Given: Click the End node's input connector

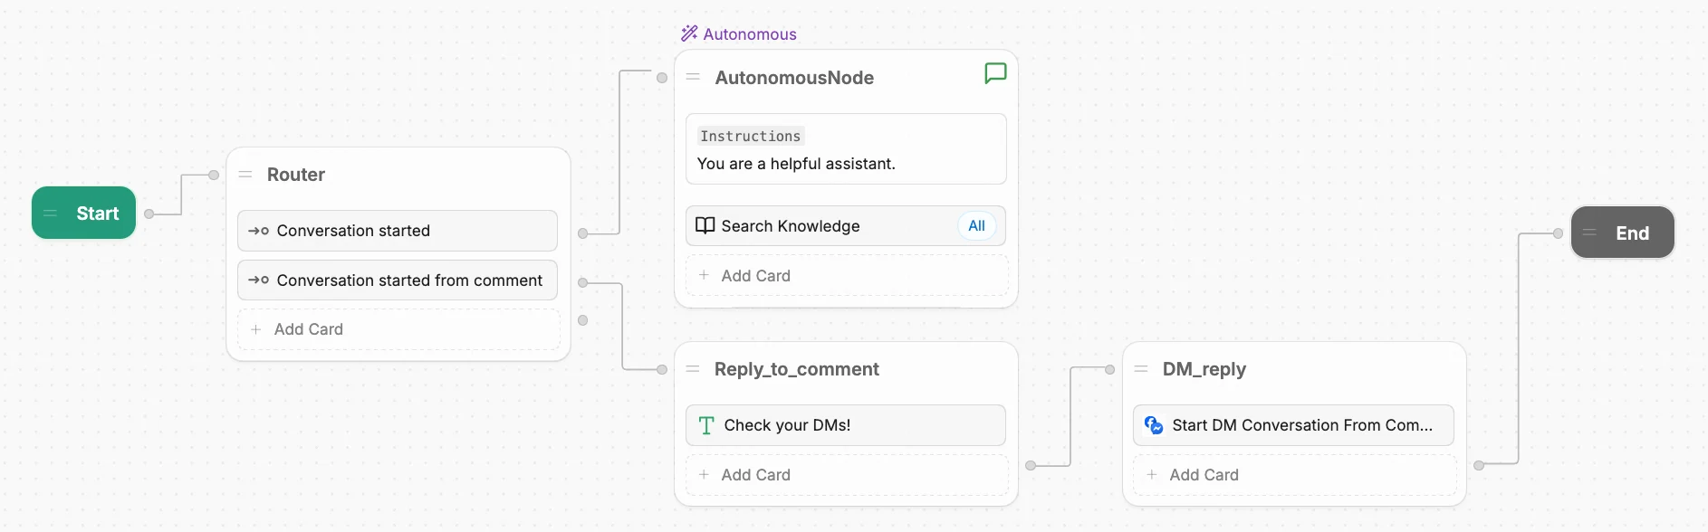Looking at the screenshot, I should pyautogui.click(x=1558, y=233).
